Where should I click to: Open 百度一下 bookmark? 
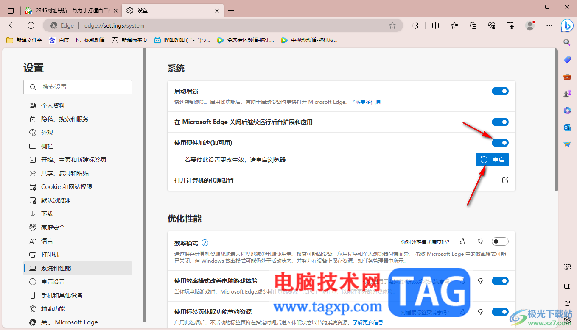coord(77,40)
